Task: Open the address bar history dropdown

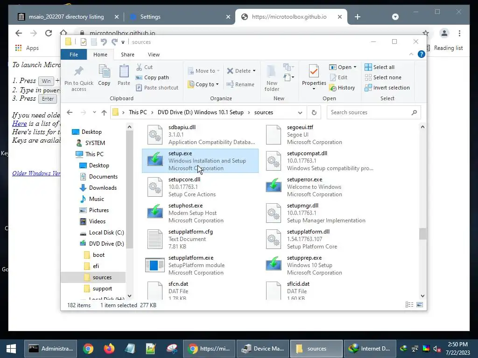Action: pos(300,113)
